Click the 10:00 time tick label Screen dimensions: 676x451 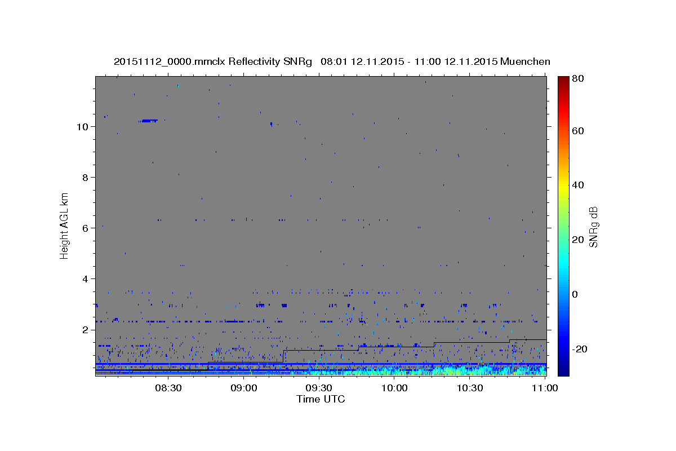point(394,388)
